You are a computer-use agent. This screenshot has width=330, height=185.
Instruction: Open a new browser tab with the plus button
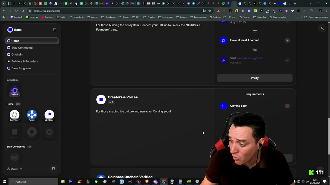[295, 4]
